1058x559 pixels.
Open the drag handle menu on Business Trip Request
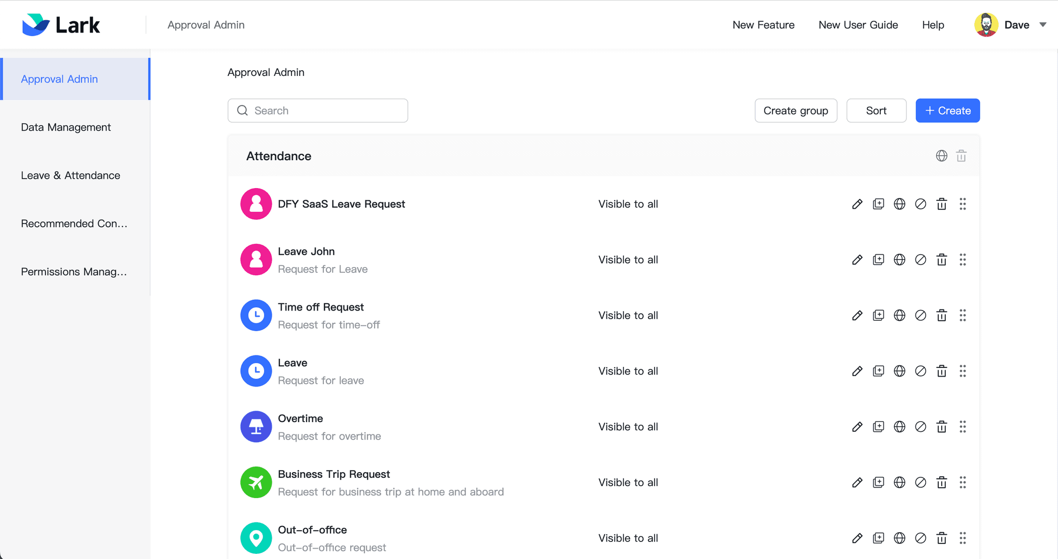pyautogui.click(x=963, y=482)
